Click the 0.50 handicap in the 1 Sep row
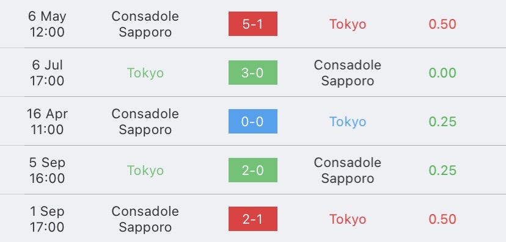506x242 pixels. point(442,219)
